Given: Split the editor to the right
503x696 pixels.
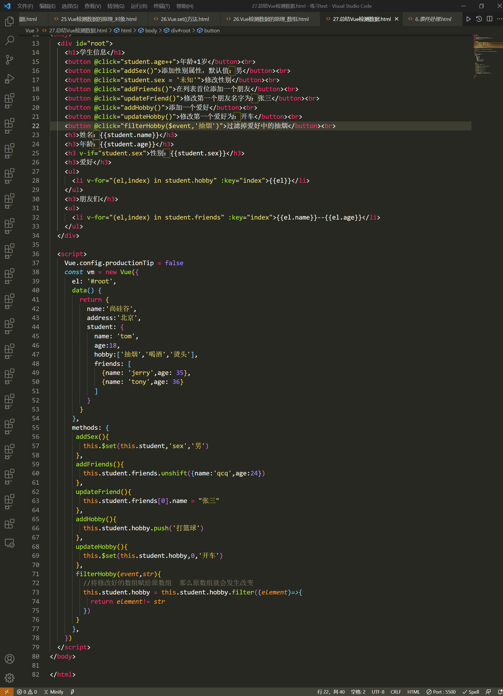Looking at the screenshot, I should pyautogui.click(x=489, y=19).
